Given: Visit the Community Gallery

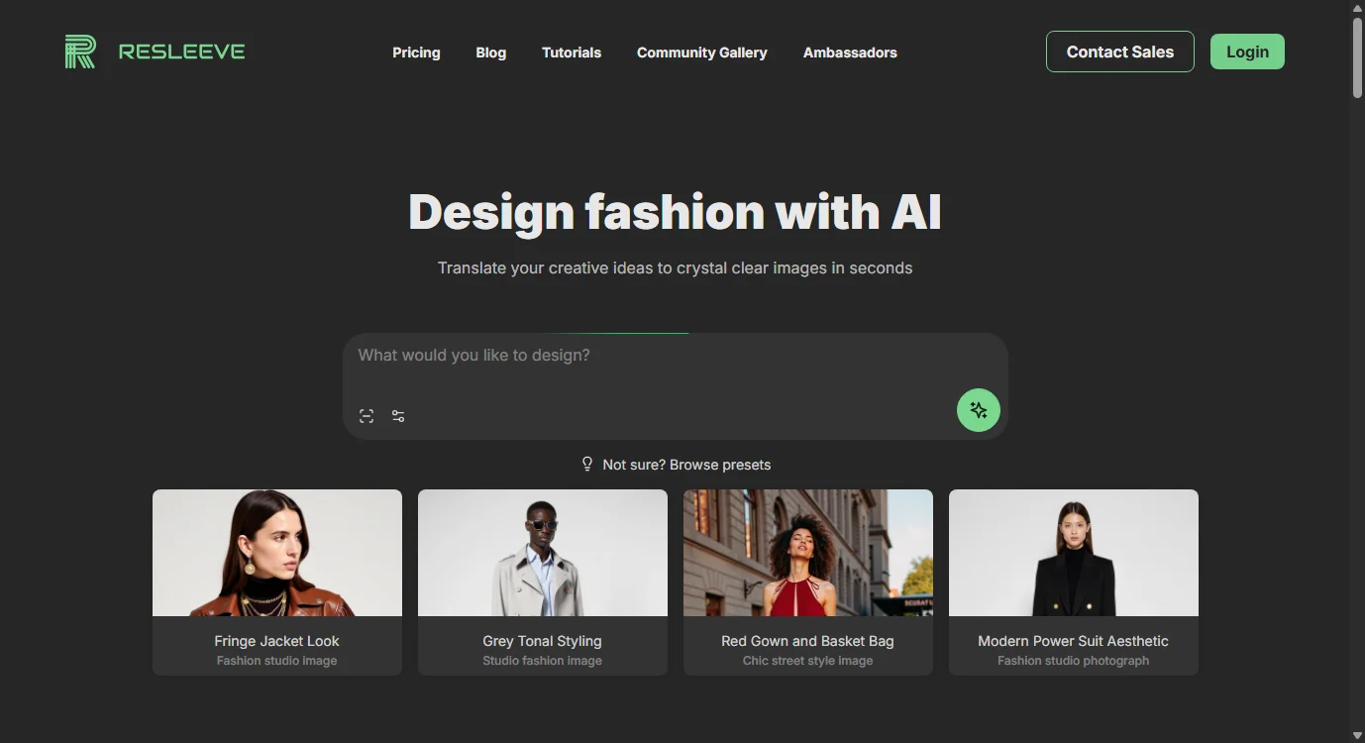Looking at the screenshot, I should [701, 53].
